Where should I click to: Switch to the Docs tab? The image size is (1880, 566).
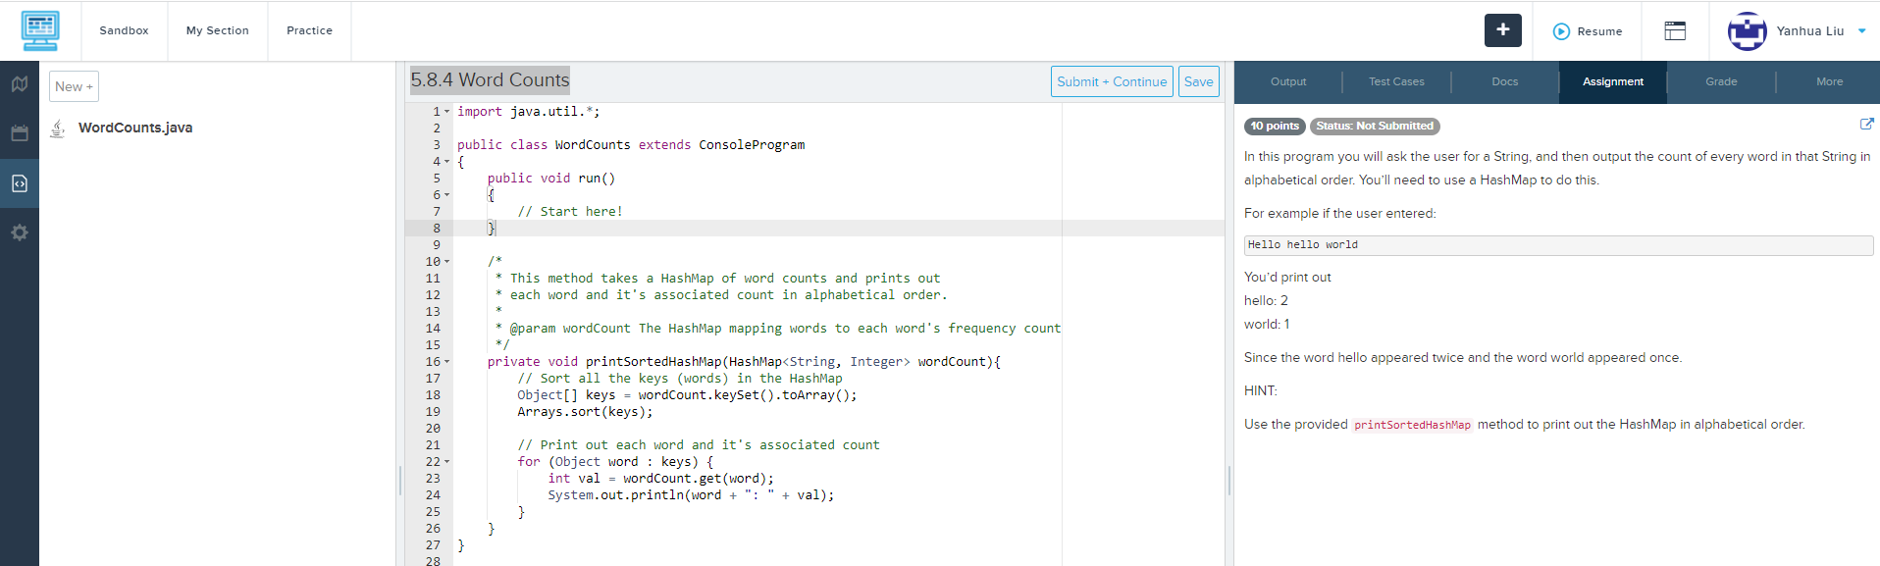[x=1504, y=81]
